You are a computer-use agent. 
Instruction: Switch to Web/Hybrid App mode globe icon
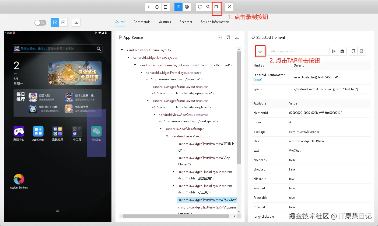point(187,7)
